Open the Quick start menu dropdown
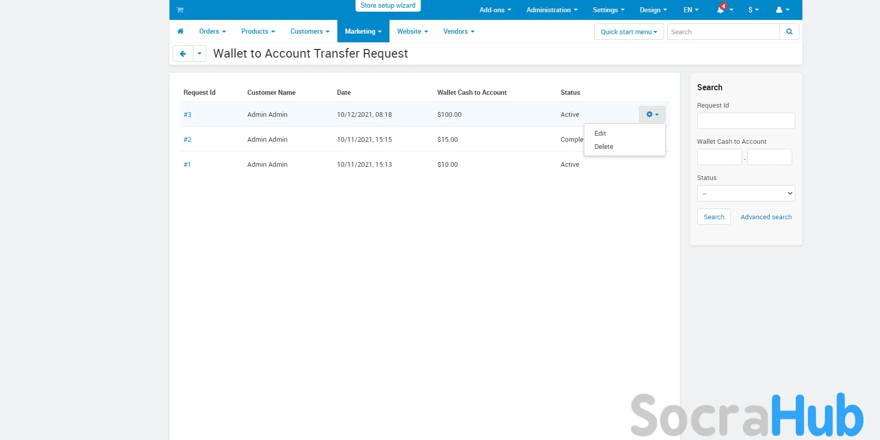Viewport: 880px width, 440px height. [x=629, y=32]
